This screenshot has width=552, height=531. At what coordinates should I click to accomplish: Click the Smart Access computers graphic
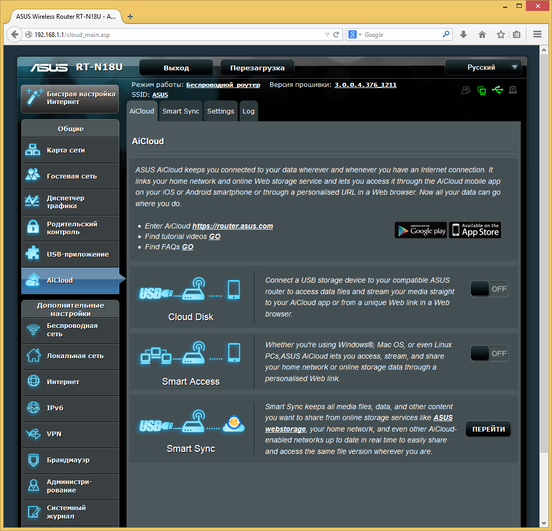190,353
